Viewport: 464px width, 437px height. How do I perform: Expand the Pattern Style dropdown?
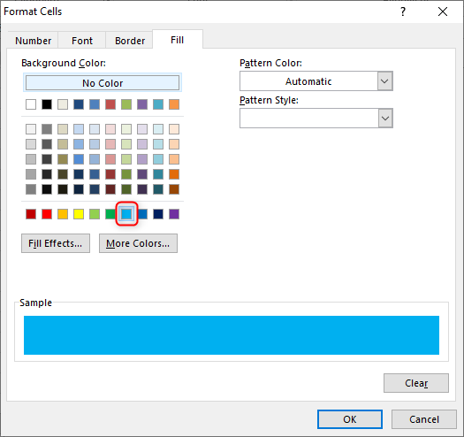point(385,119)
